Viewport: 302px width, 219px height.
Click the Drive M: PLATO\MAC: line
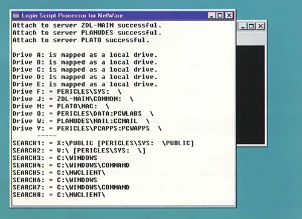click(x=61, y=106)
